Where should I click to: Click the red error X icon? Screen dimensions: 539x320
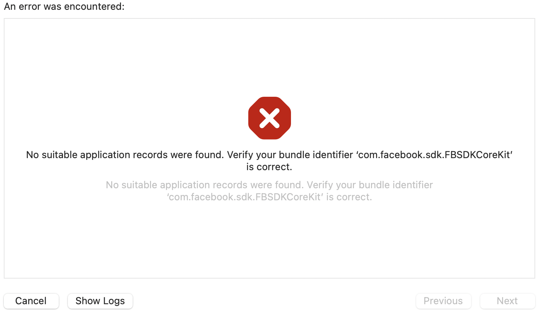pos(269,118)
